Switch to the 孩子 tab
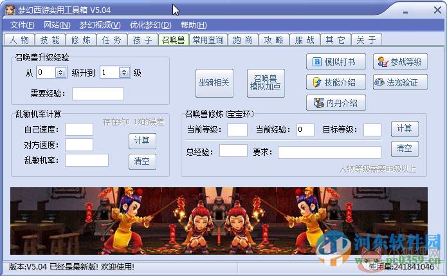 (x=143, y=40)
